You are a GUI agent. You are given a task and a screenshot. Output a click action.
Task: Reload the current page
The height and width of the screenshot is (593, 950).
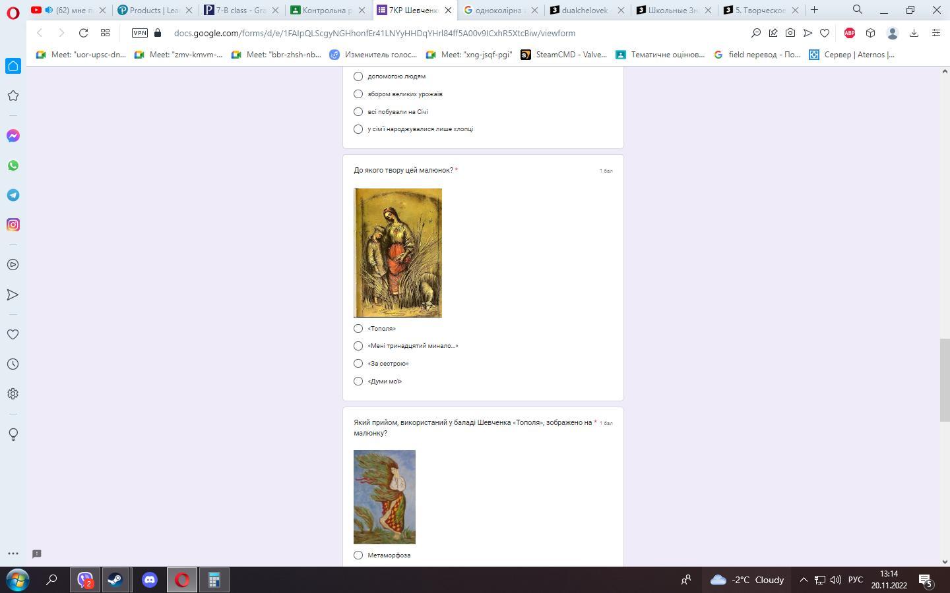pyautogui.click(x=83, y=33)
